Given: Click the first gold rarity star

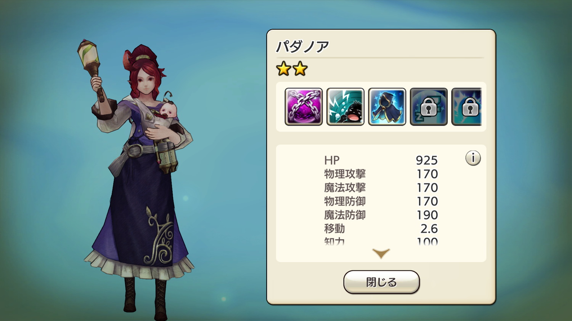Looking at the screenshot, I should point(284,69).
